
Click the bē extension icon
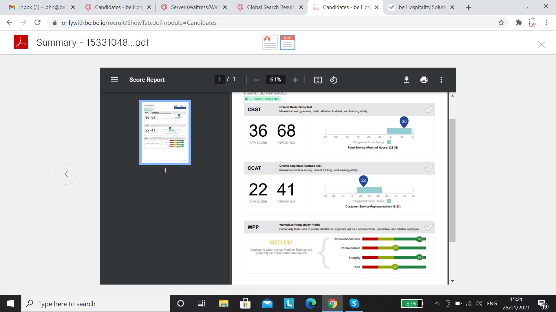coord(533,23)
